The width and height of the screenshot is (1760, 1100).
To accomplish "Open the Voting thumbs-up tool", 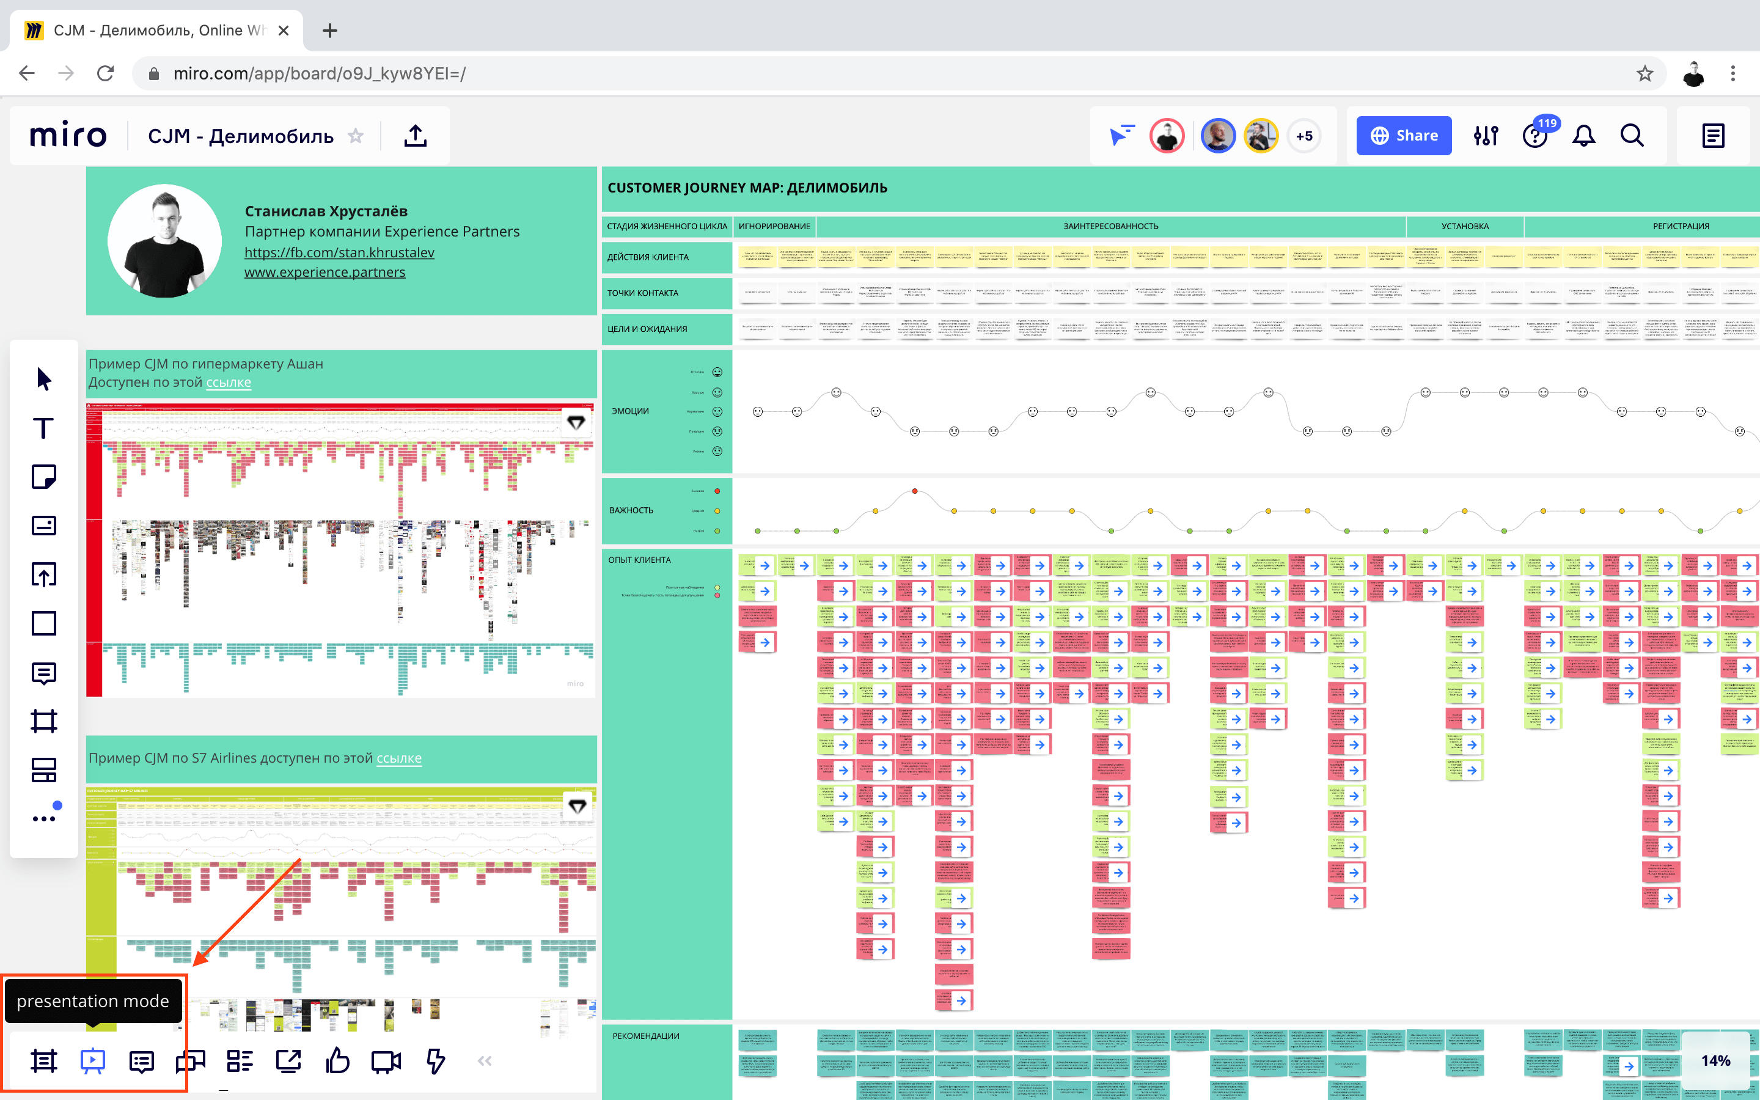I will [x=337, y=1061].
